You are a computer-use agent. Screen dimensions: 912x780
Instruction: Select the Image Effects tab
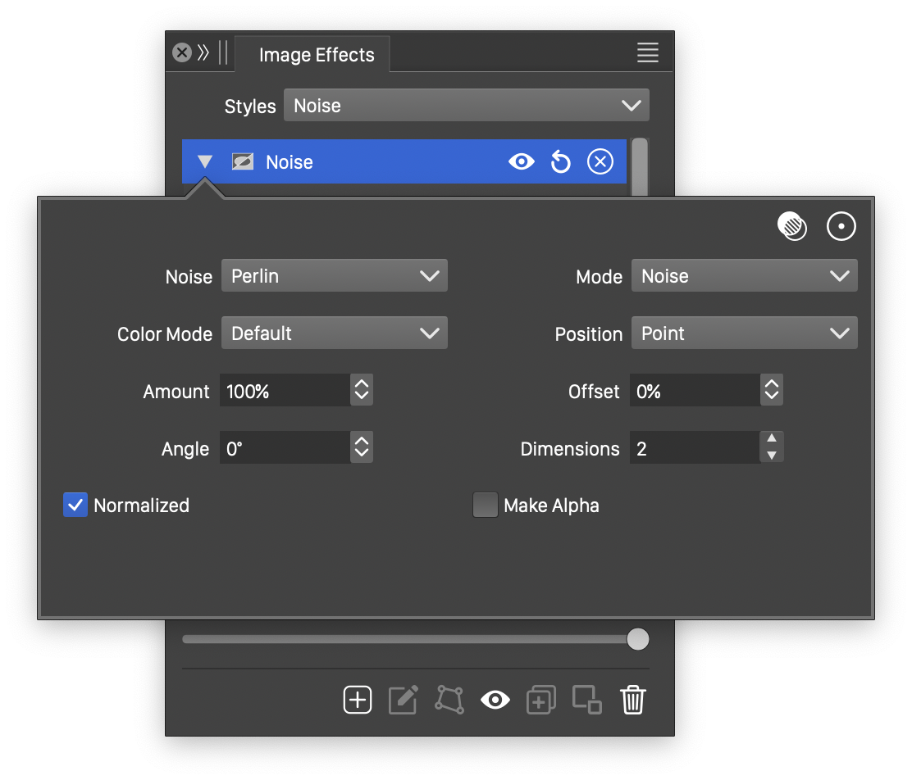tap(317, 55)
